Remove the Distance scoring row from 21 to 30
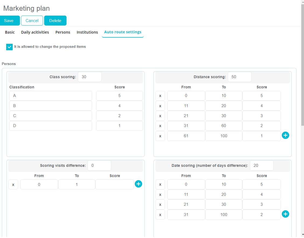 click(x=160, y=116)
